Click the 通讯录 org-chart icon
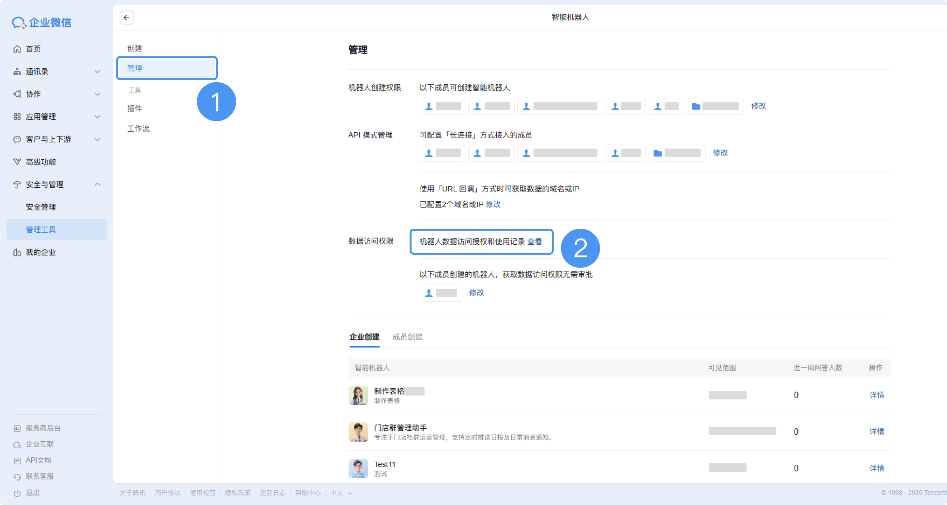The width and height of the screenshot is (947, 505). [17, 72]
